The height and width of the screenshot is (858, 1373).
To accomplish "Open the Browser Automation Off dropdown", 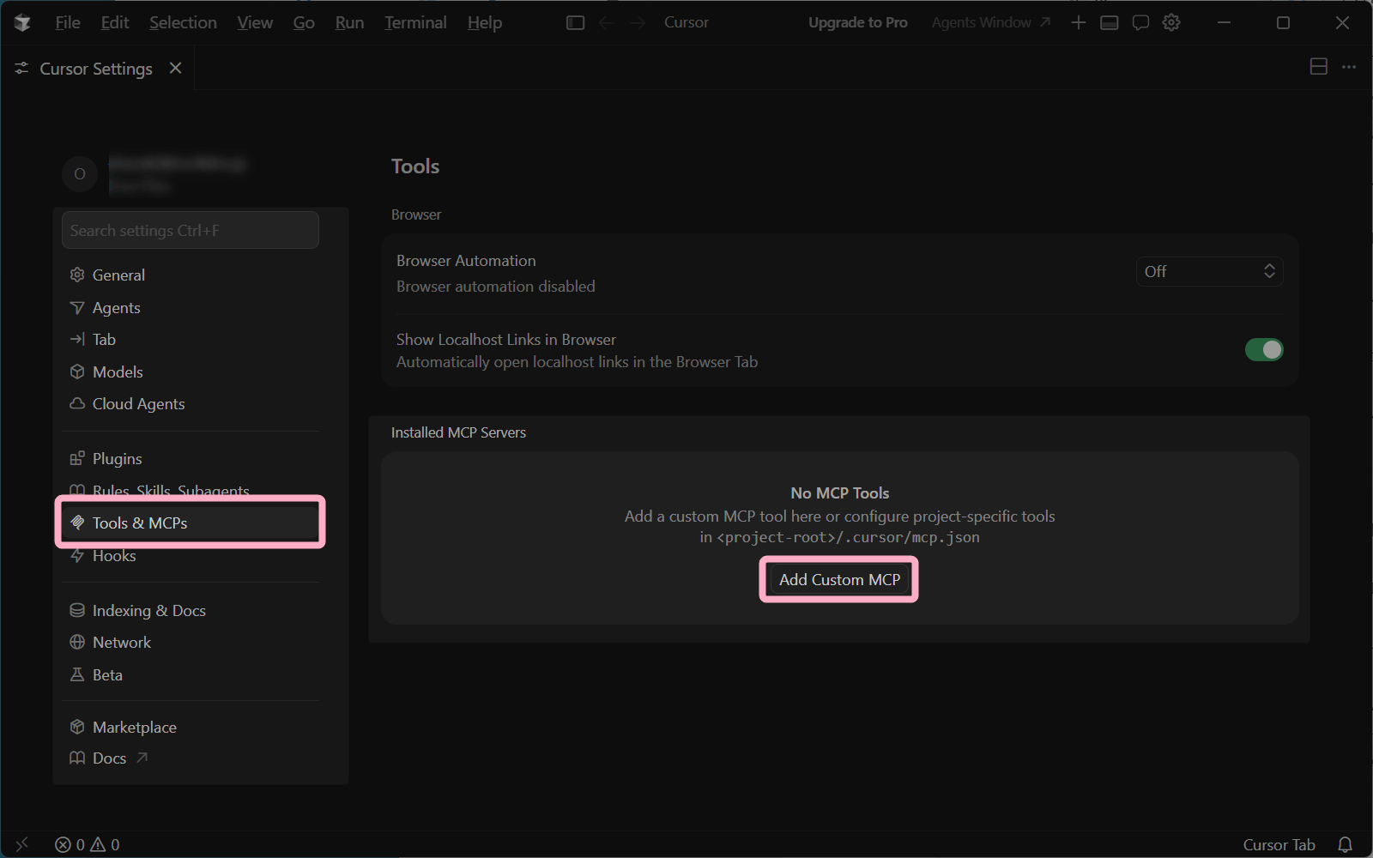I will pyautogui.click(x=1208, y=272).
